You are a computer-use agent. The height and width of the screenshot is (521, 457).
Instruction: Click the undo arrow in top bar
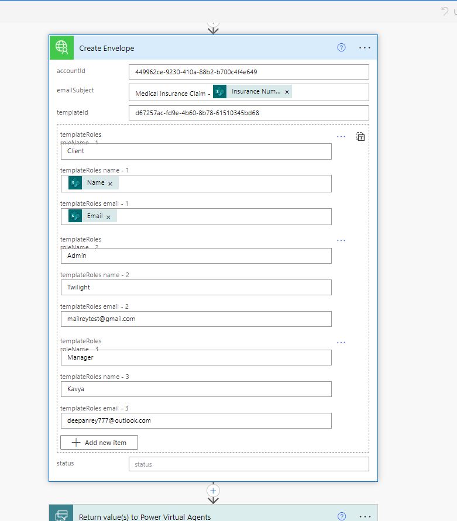point(445,11)
